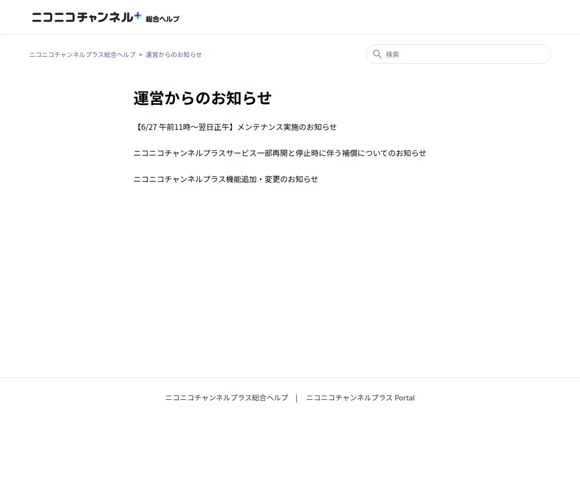Click the footer ニコニコチャンネルプラス Portal link
This screenshot has width=580, height=483.
click(360, 398)
